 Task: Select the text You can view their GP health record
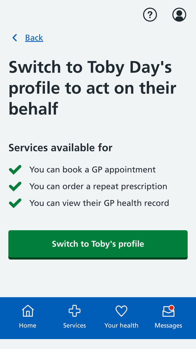click(99, 203)
